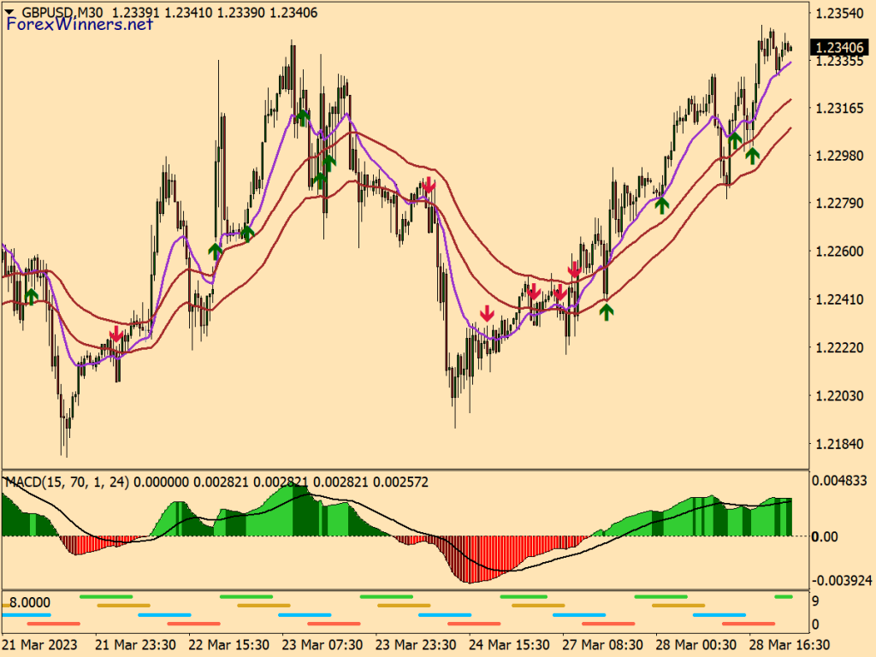Click the 21 Mar 2023 time axis label
This screenshot has height=657, width=876.
40,645
